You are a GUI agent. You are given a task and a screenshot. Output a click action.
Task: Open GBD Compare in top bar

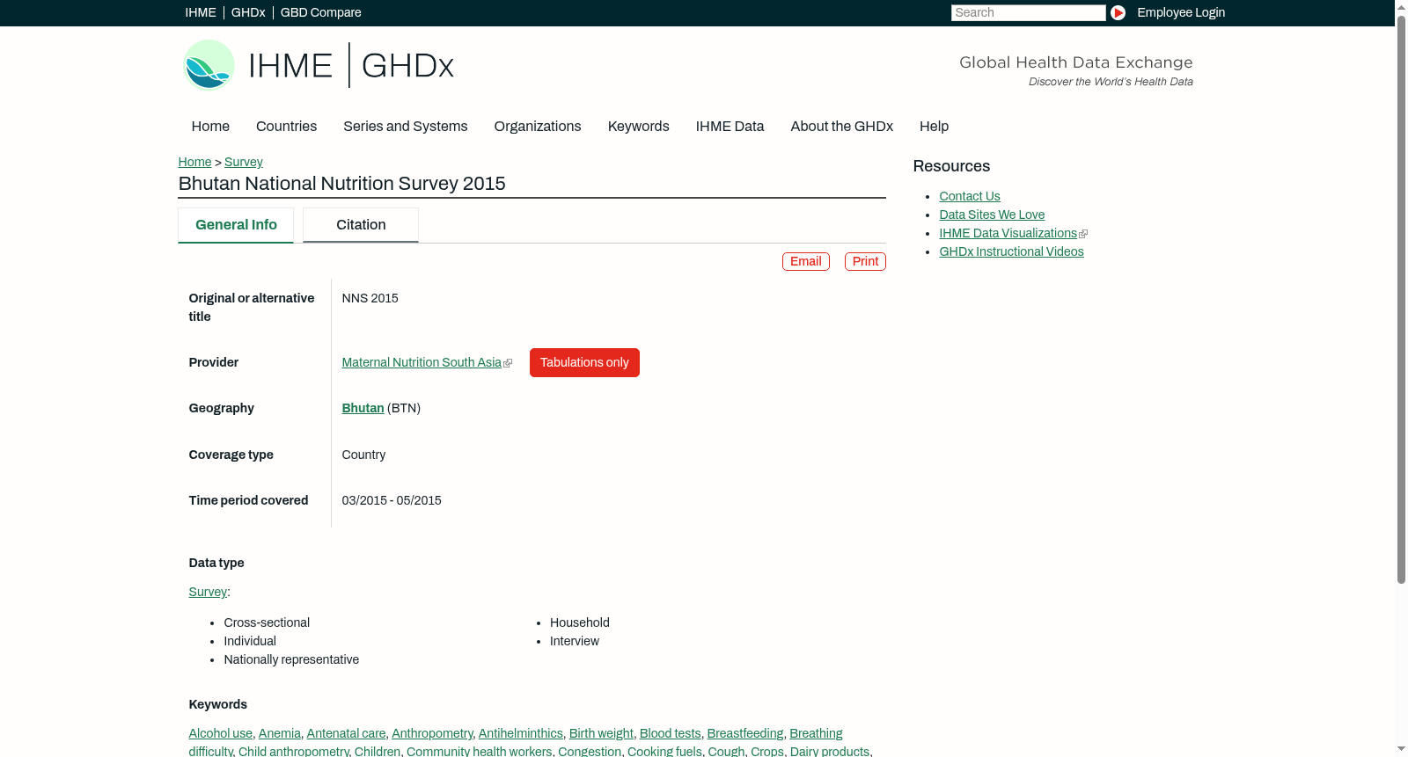pos(321,12)
